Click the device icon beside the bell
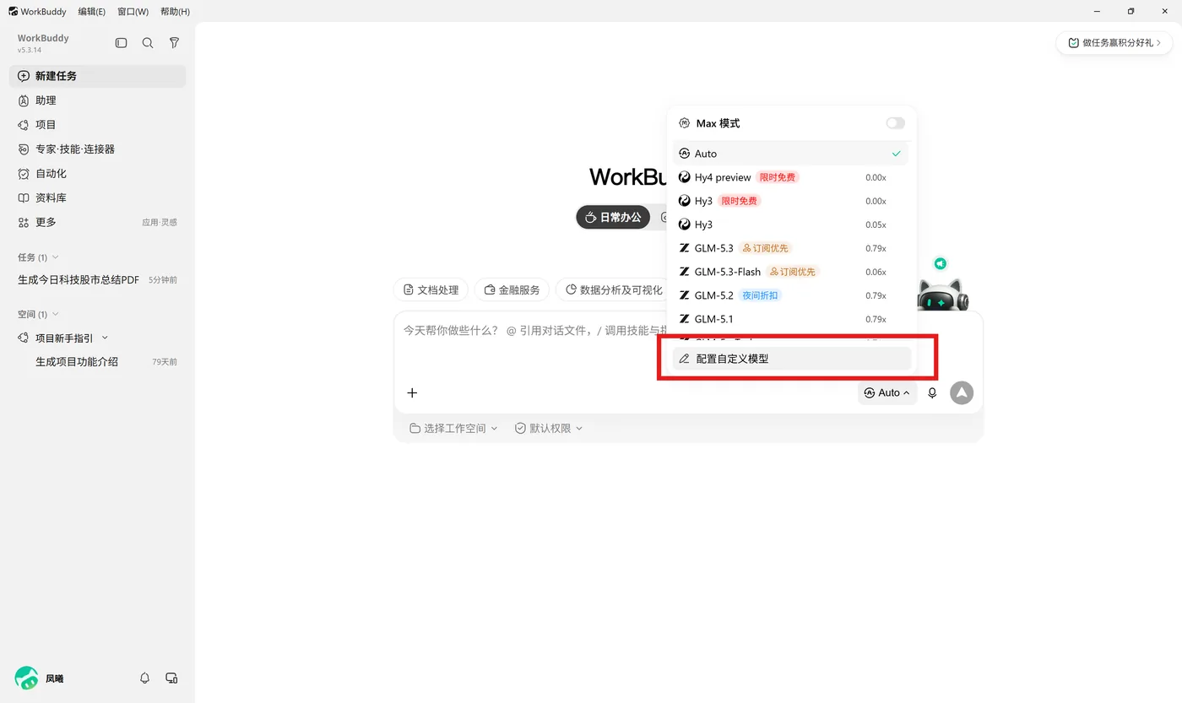1182x703 pixels. [x=171, y=678]
